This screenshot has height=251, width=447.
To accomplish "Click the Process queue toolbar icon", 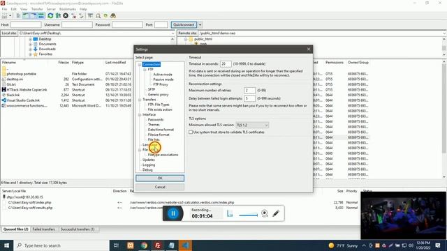I will pyautogui.click(x=58, y=15).
